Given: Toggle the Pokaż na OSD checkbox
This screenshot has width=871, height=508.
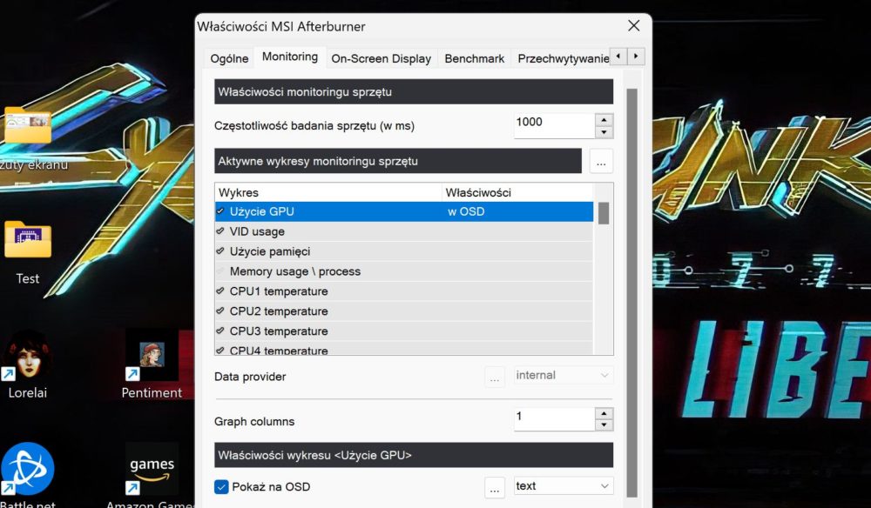Looking at the screenshot, I should [x=221, y=487].
